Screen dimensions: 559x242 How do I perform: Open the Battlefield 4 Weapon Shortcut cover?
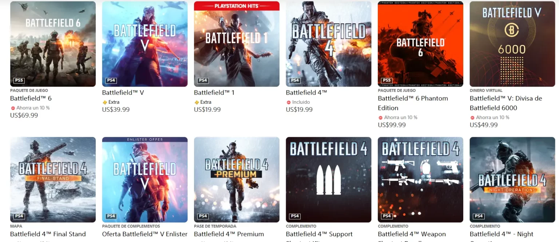click(x=420, y=179)
